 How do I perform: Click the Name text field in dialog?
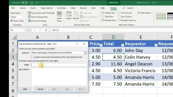tap(59, 65)
